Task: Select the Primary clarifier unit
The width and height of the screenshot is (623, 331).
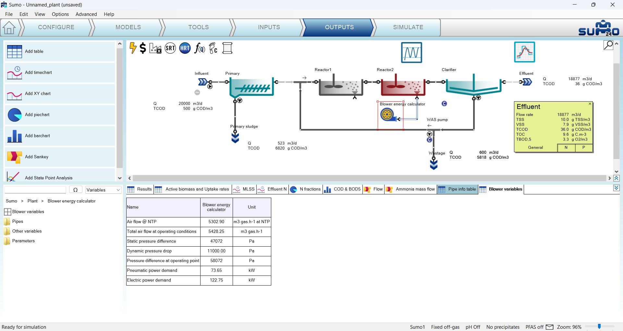Action: (x=251, y=87)
